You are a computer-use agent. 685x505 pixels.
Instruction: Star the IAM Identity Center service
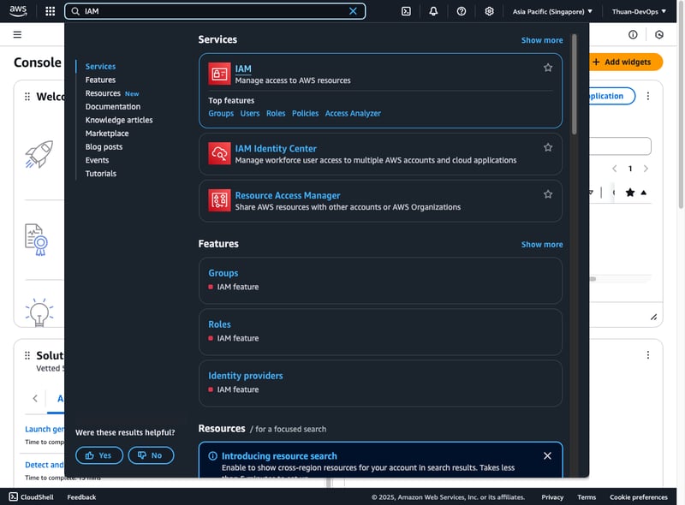[548, 147]
